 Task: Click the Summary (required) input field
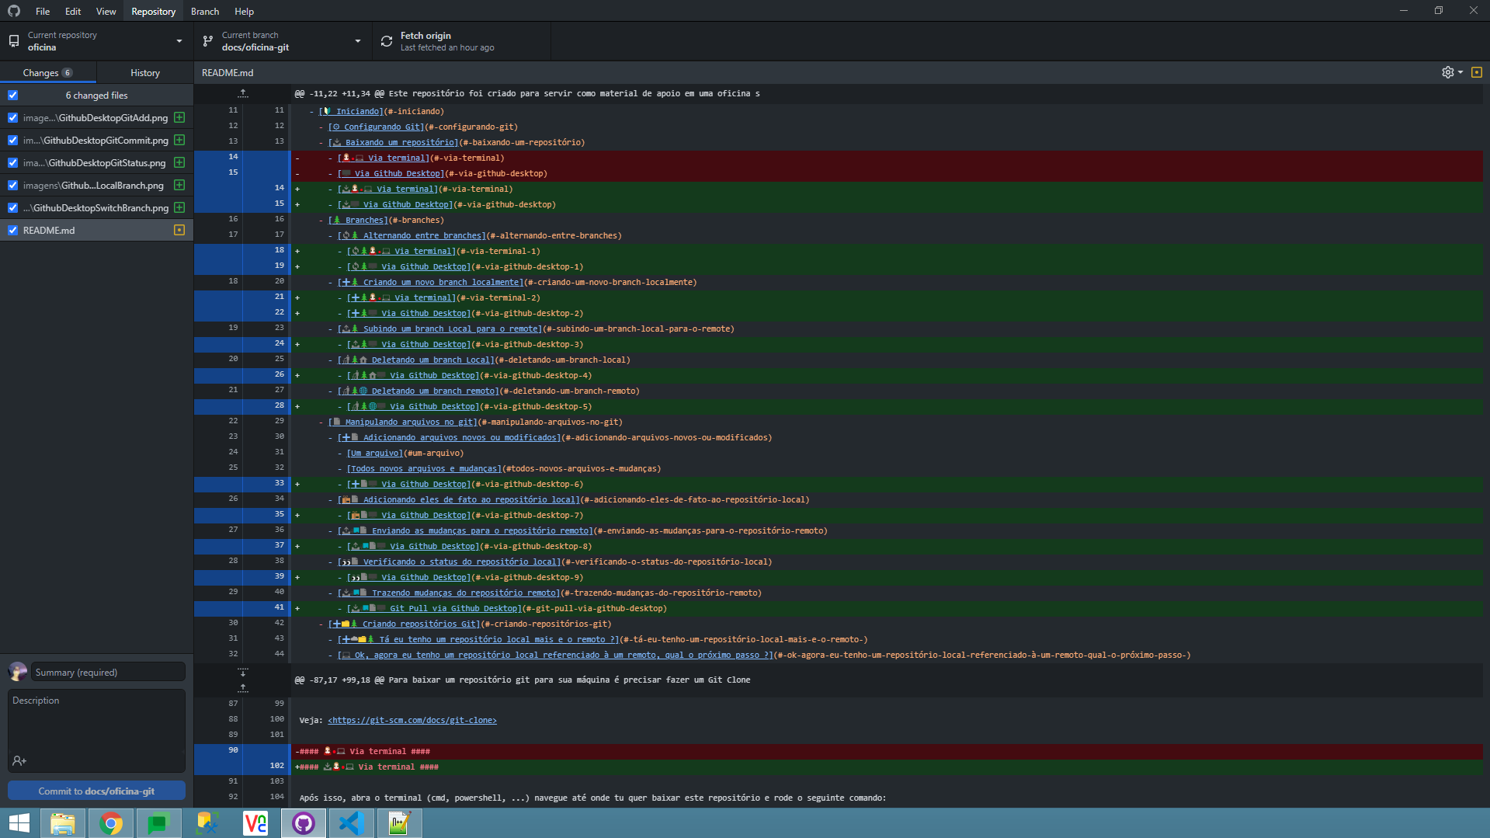tap(108, 672)
